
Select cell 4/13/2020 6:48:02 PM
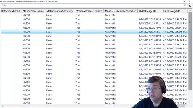click(x=175, y=19)
